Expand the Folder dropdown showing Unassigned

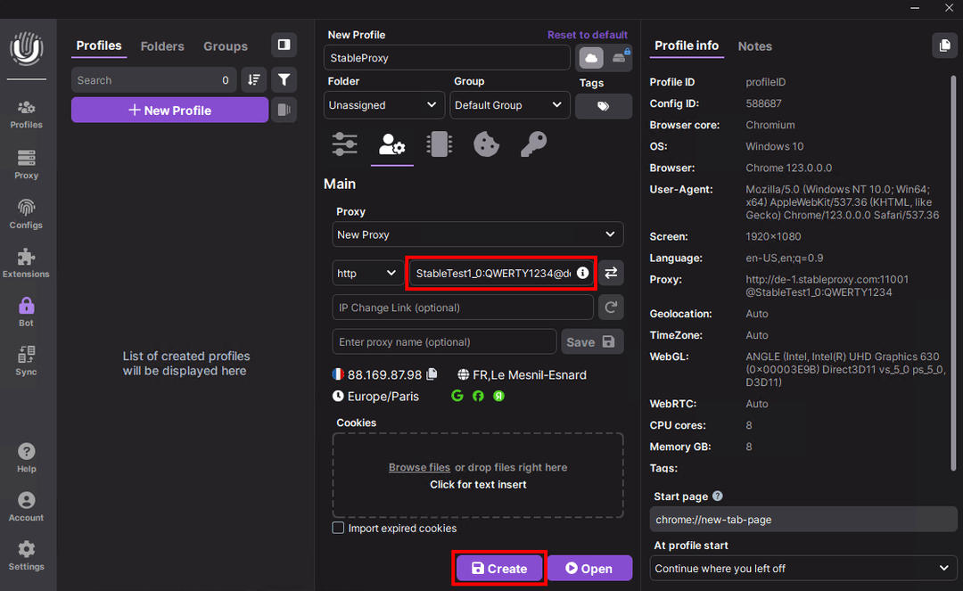[x=383, y=105]
